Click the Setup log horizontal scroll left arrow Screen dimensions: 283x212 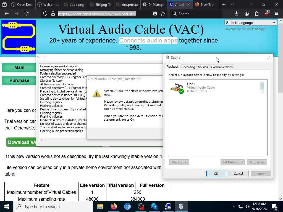[41, 140]
